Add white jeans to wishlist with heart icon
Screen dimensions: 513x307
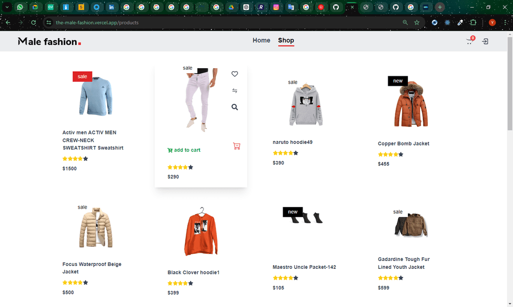pos(234,74)
